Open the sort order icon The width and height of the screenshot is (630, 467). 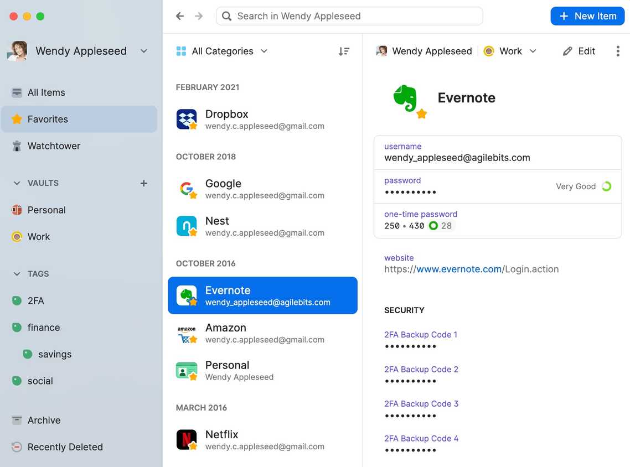click(x=344, y=51)
